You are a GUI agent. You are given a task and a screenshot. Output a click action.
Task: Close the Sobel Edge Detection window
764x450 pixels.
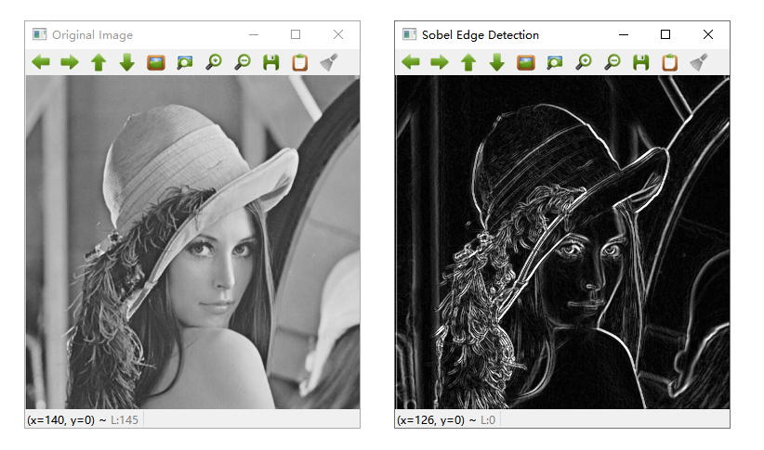click(x=708, y=34)
